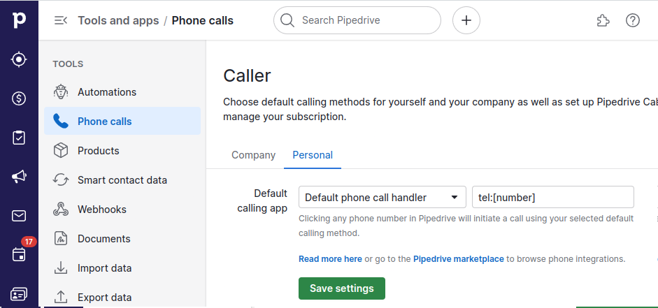Screen dimensions: 658x308
Task: Open the Read more here link
Action: click(330, 259)
